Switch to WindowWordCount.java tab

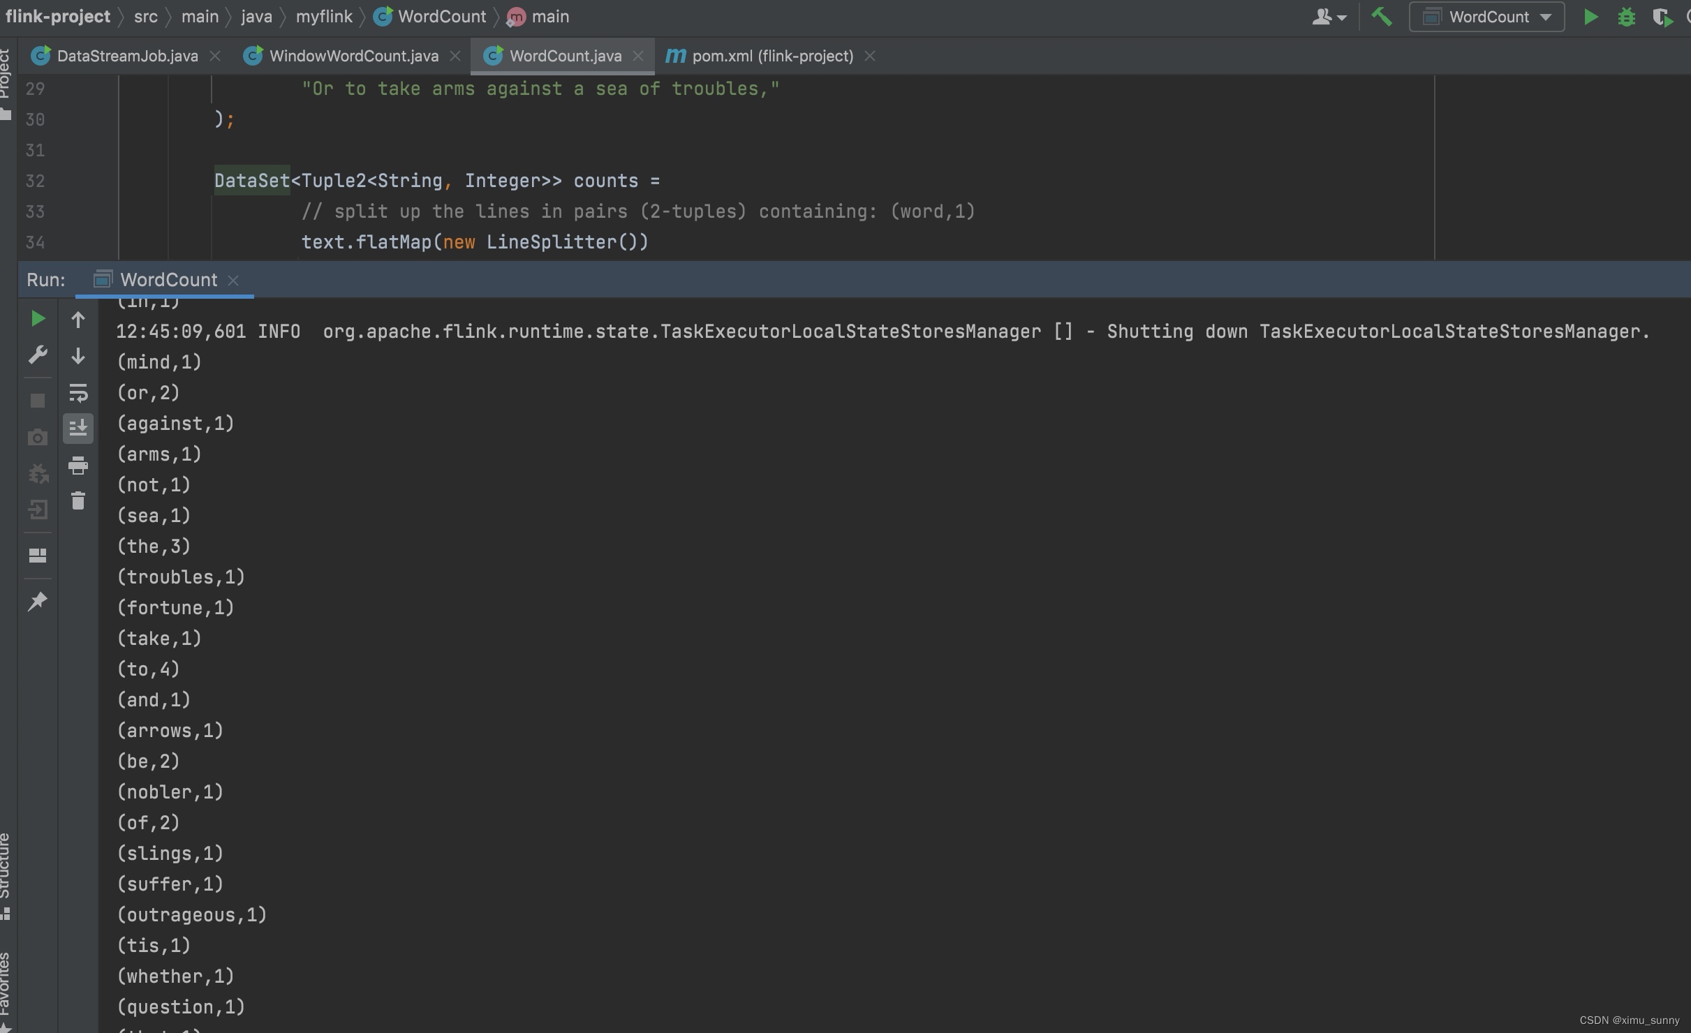tap(353, 56)
